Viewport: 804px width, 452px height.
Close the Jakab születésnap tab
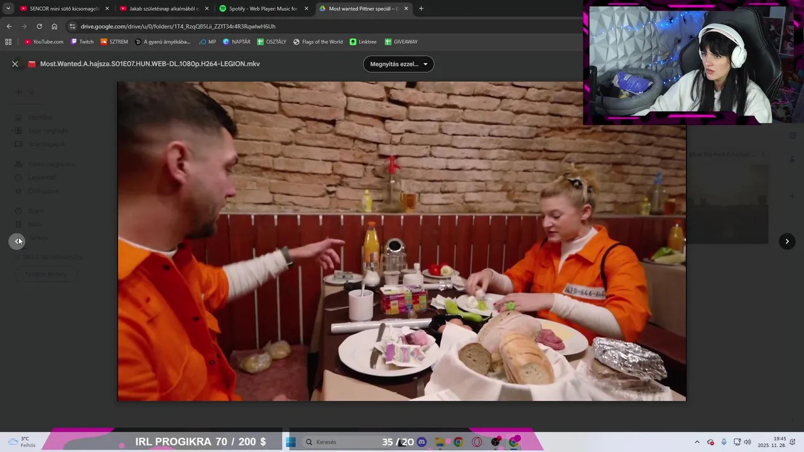click(207, 9)
